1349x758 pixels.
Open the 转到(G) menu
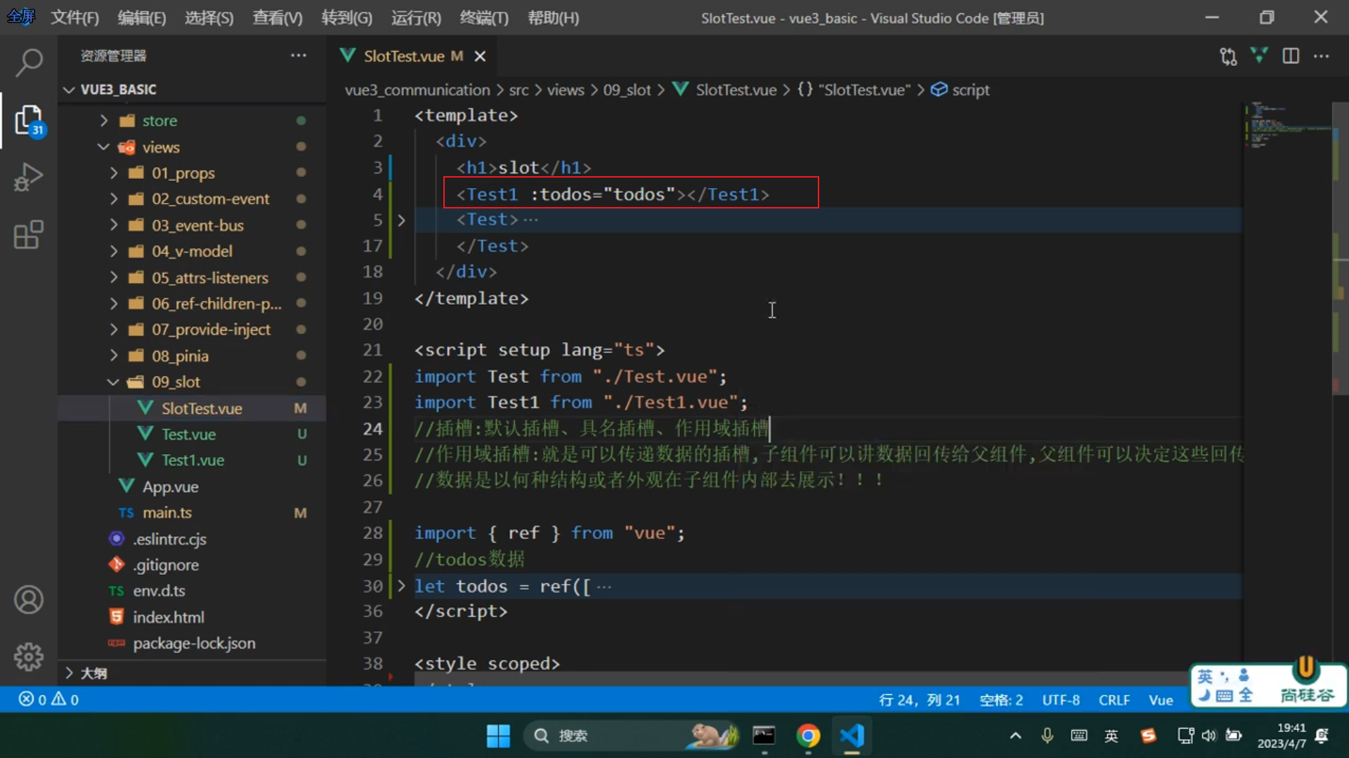click(346, 18)
